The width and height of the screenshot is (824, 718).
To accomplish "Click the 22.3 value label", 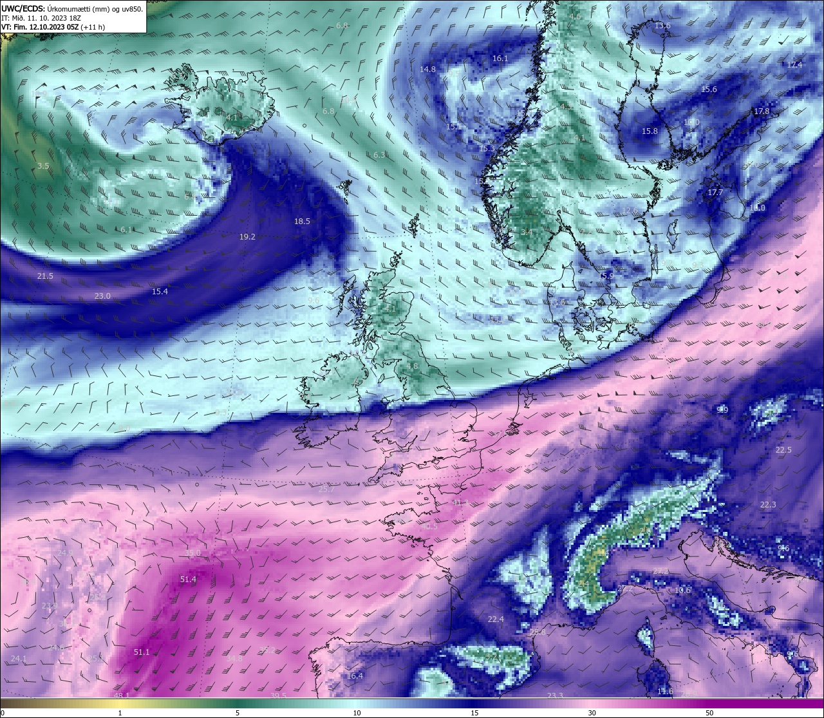I will click(x=768, y=505).
